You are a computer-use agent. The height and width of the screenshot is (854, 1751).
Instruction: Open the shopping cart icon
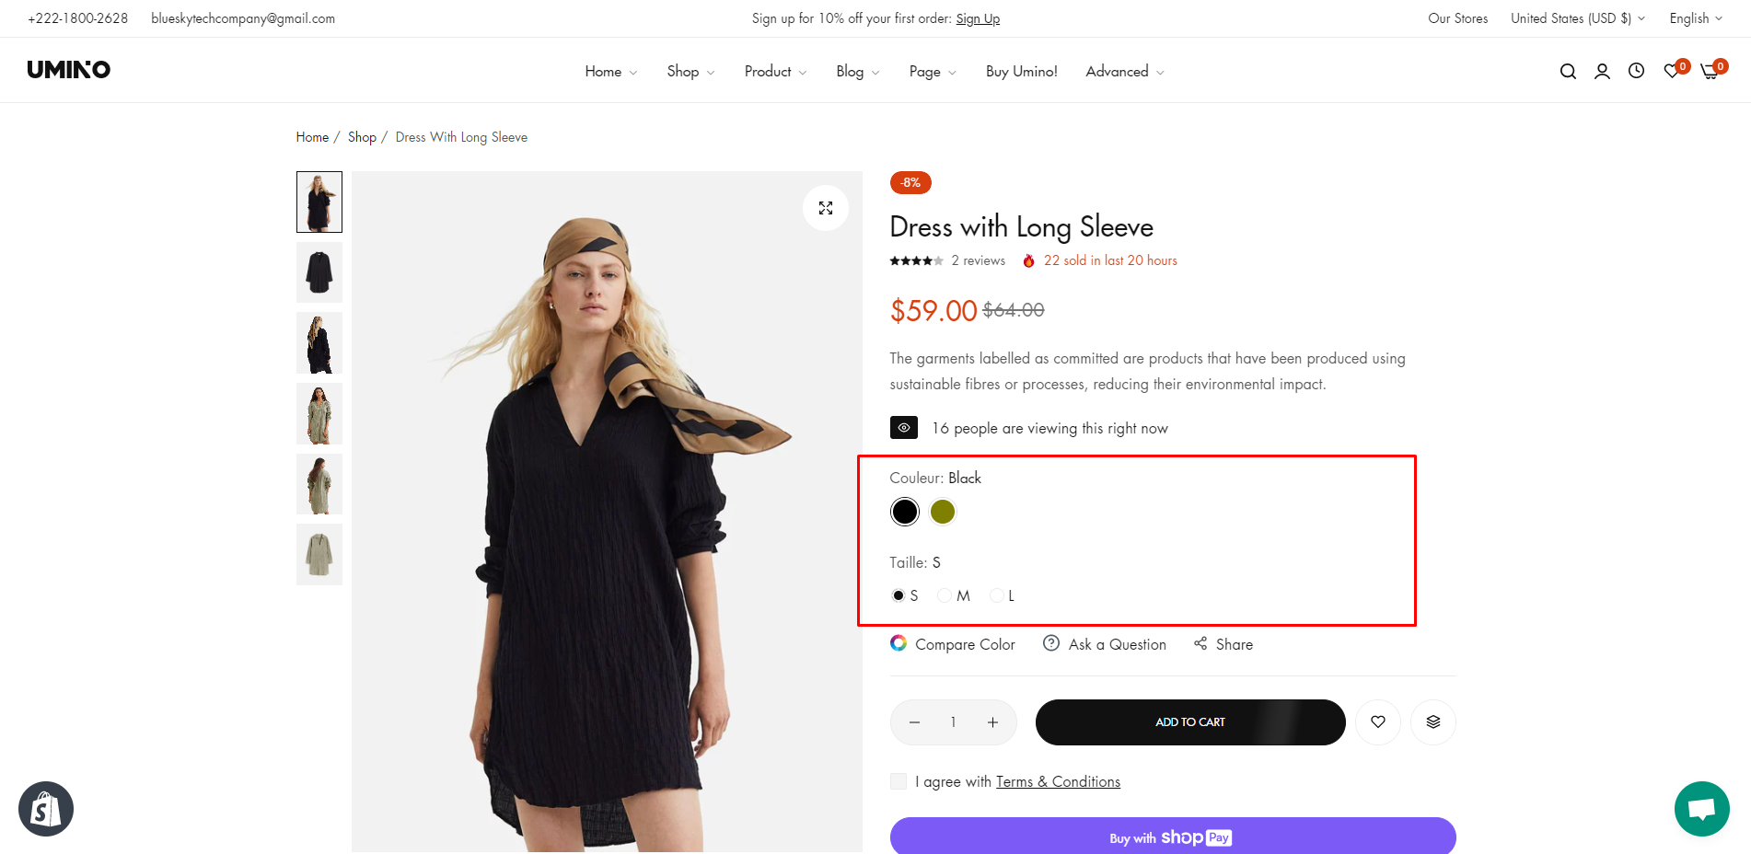(x=1710, y=71)
